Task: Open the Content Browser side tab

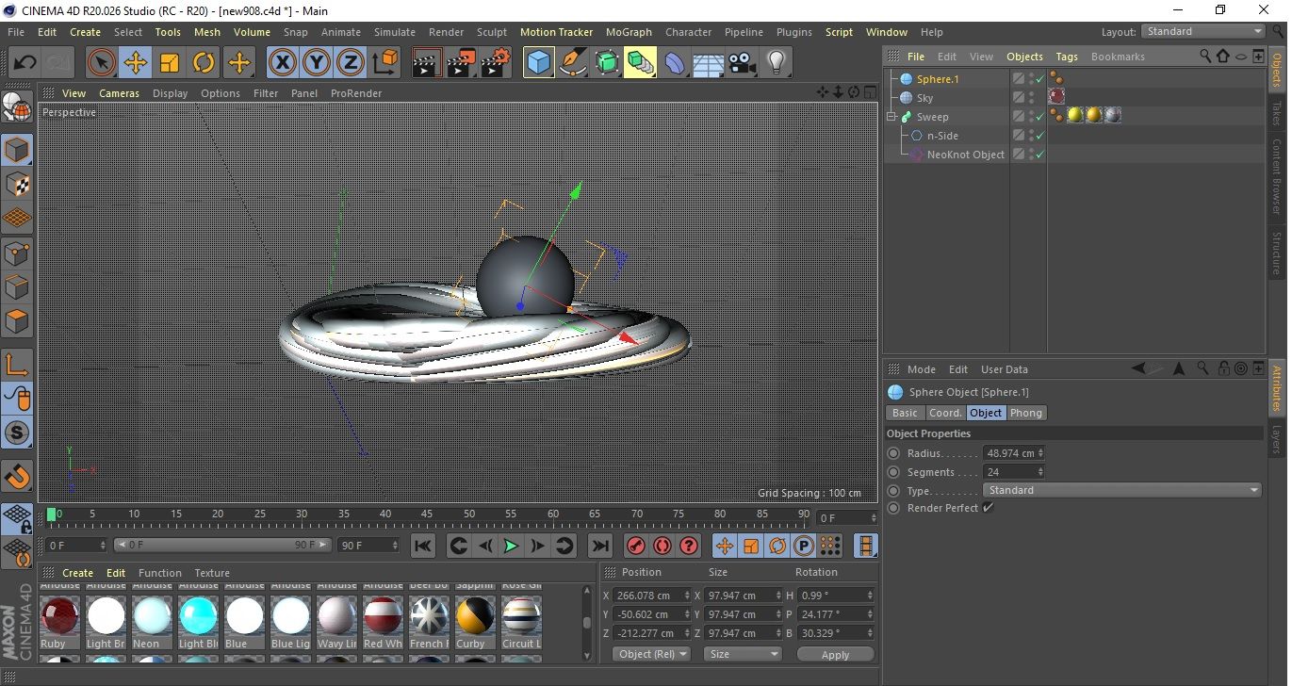Action: coord(1277,177)
